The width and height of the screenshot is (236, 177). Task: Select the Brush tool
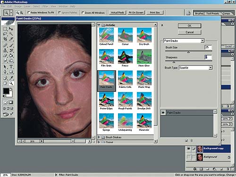tap(11, 45)
